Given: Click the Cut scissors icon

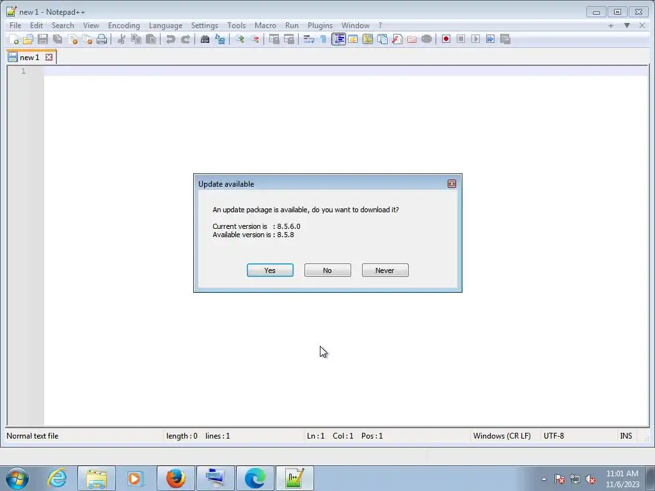Looking at the screenshot, I should [122, 39].
